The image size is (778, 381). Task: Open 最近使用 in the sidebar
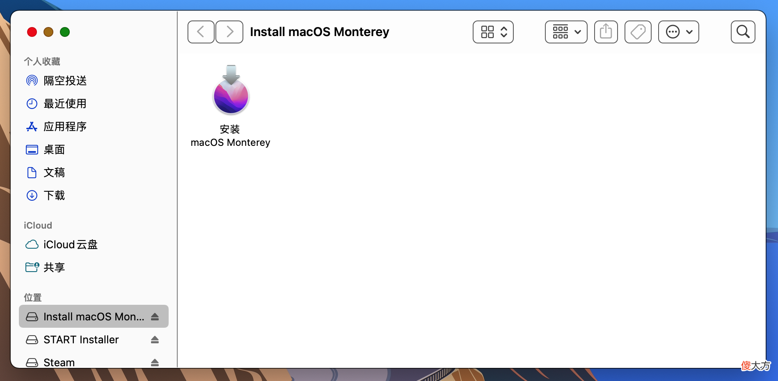94,104
